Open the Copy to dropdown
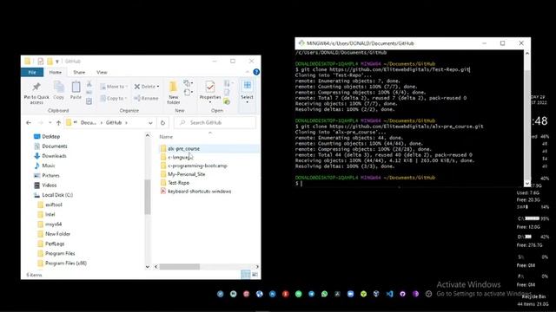The image size is (556, 312). click(114, 98)
